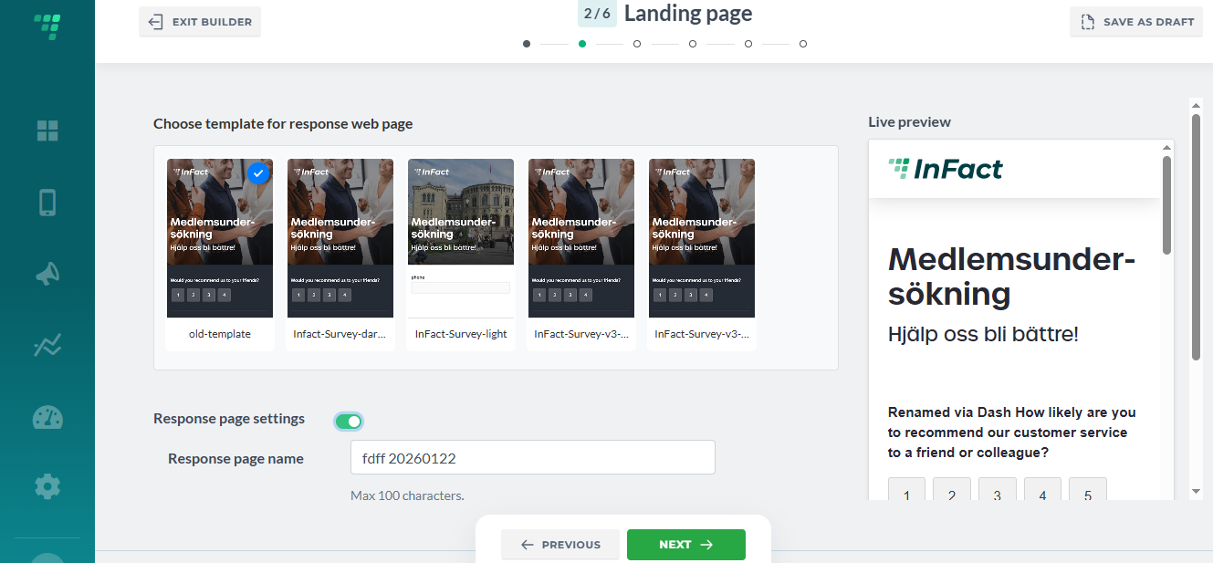Image resolution: width=1213 pixels, height=563 pixels.
Task: Click the green Next button
Action: click(x=686, y=545)
